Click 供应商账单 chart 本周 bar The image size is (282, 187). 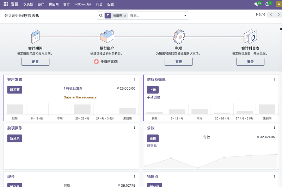coord(200,111)
